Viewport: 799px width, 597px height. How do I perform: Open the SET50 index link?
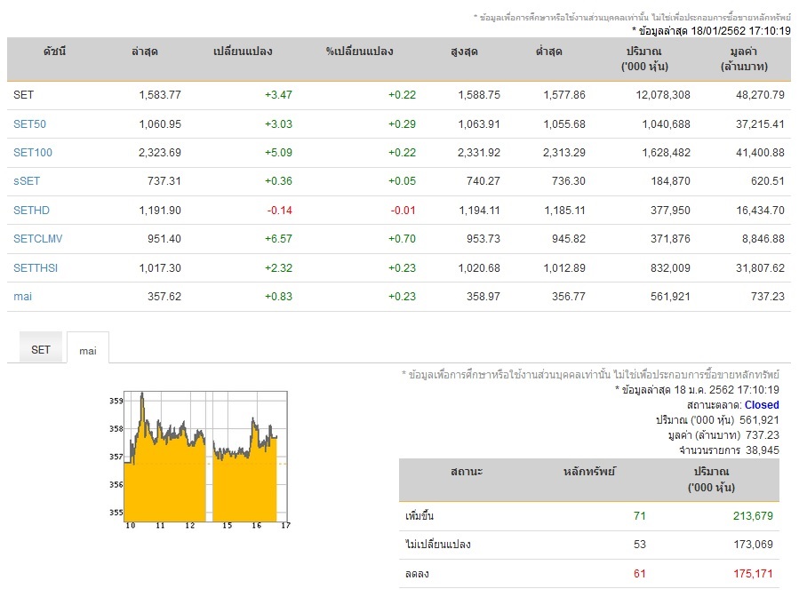coord(29,123)
